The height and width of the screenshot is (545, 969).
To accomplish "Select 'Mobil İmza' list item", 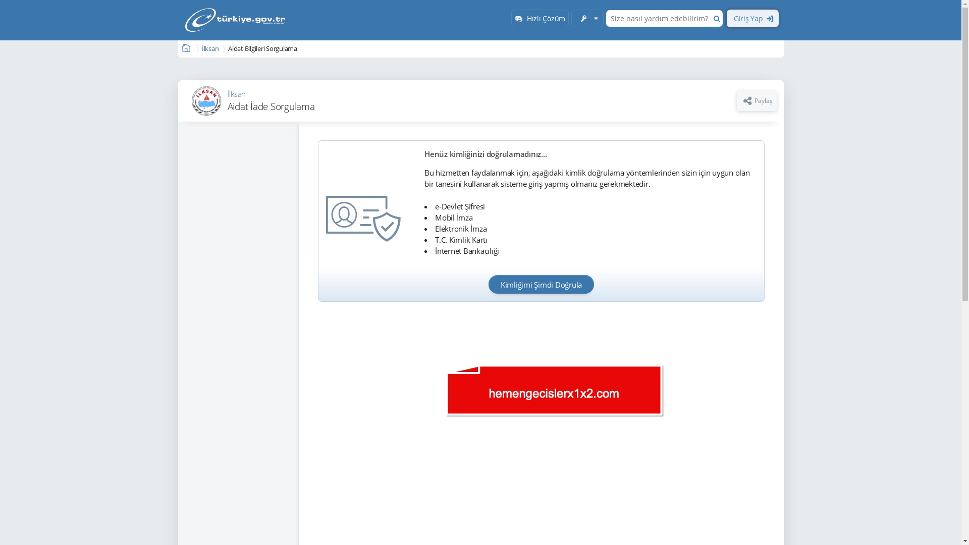I will coord(454,217).
